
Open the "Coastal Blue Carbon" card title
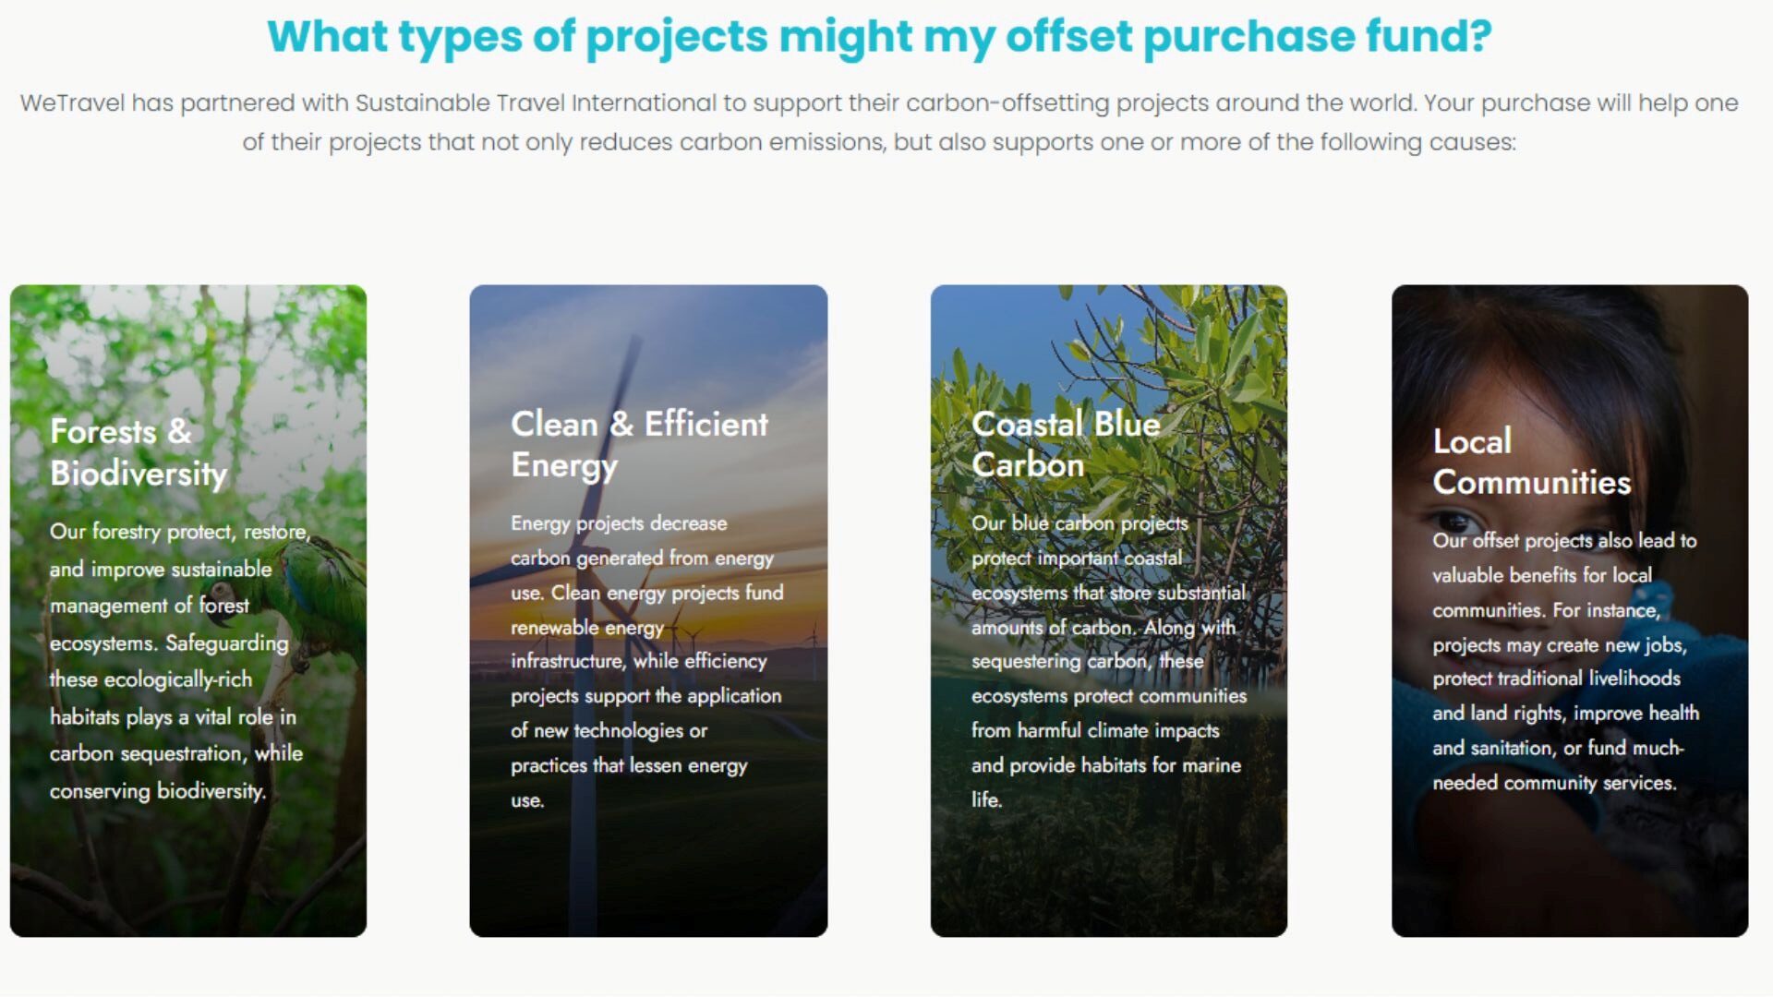1066,444
